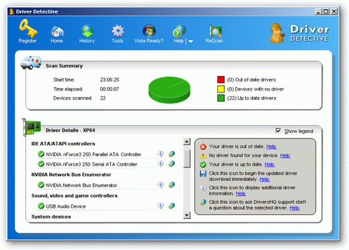
Task: Click the driver list scrollbar thumb
Action: click(187, 158)
